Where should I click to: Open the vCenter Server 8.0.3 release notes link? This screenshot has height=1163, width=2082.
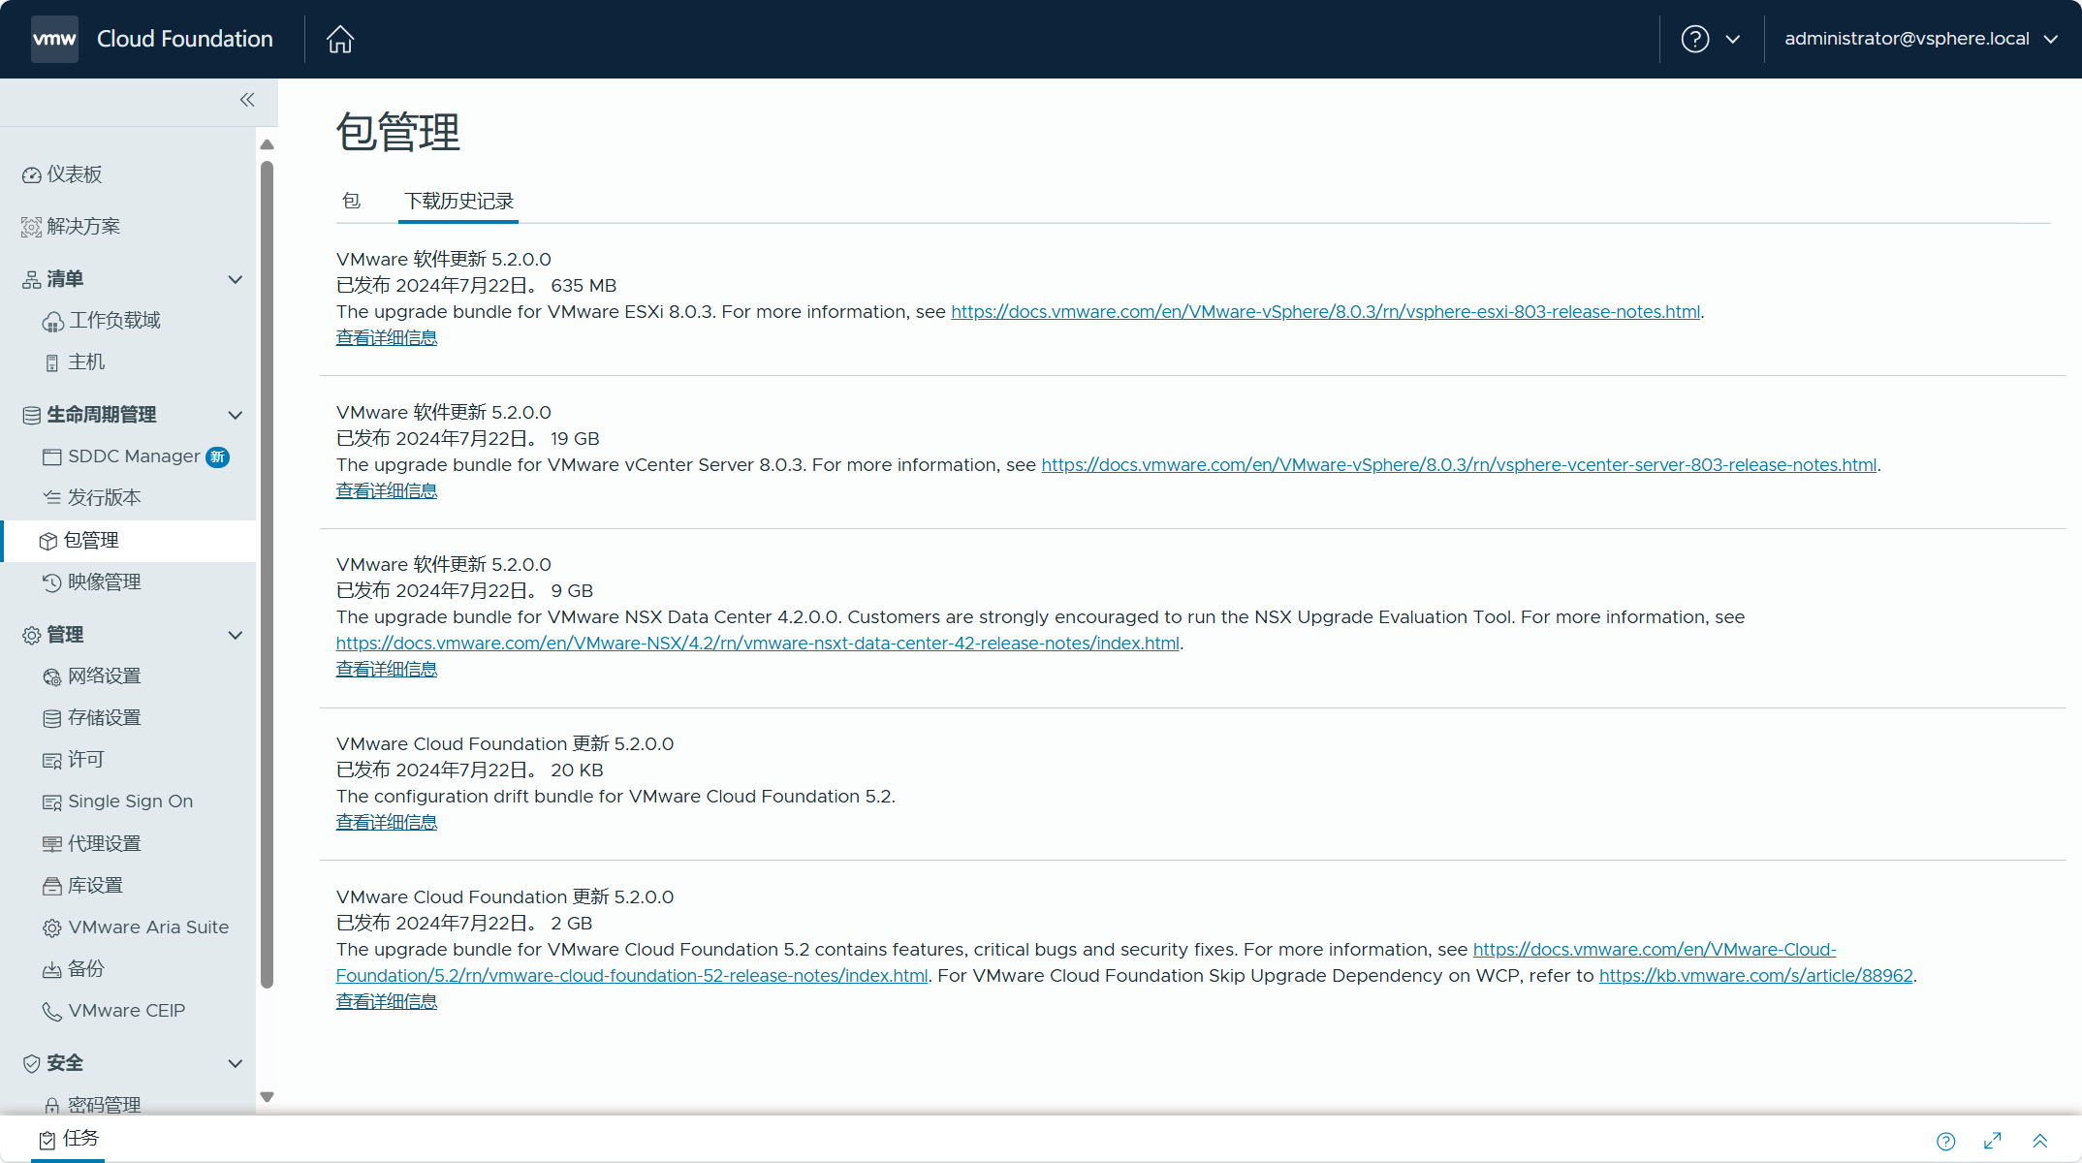click(x=1458, y=464)
